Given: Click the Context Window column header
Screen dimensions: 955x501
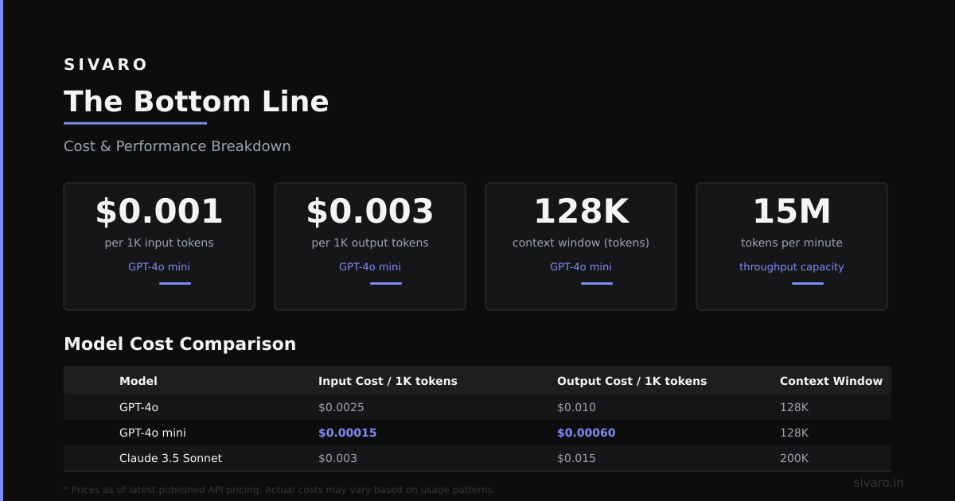Looking at the screenshot, I should pos(831,381).
